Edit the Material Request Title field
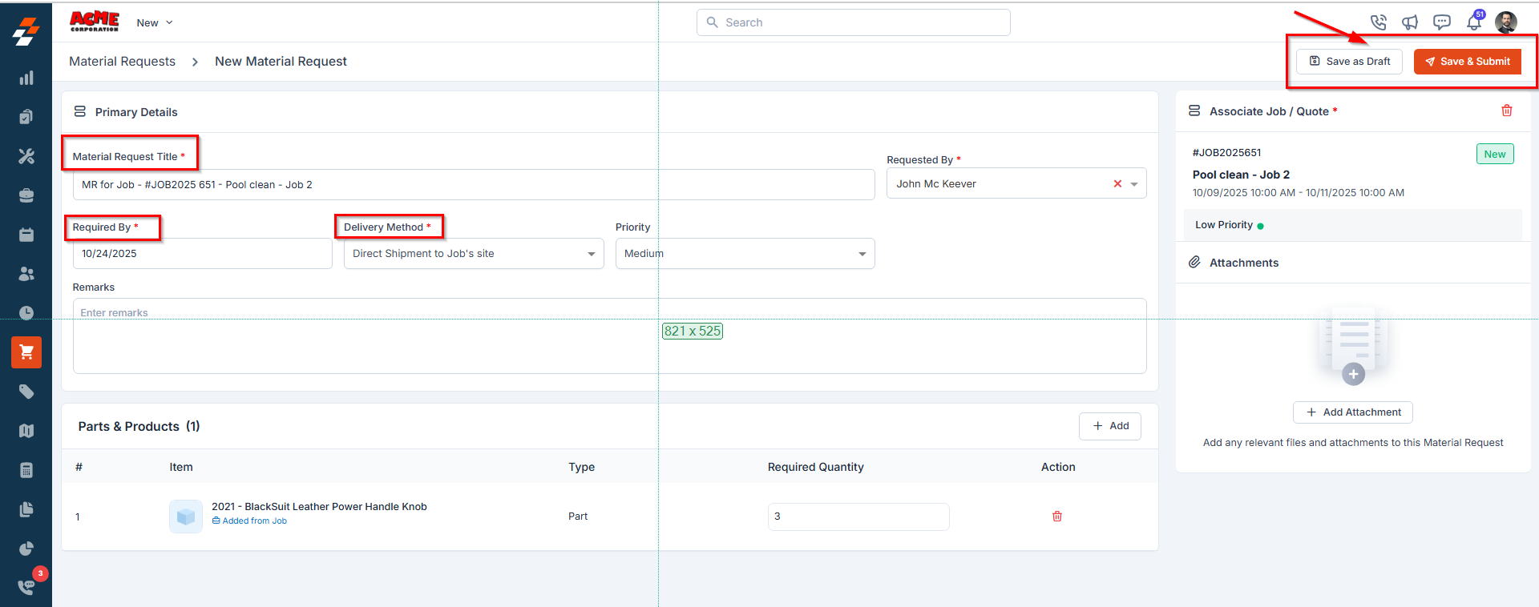 (473, 185)
